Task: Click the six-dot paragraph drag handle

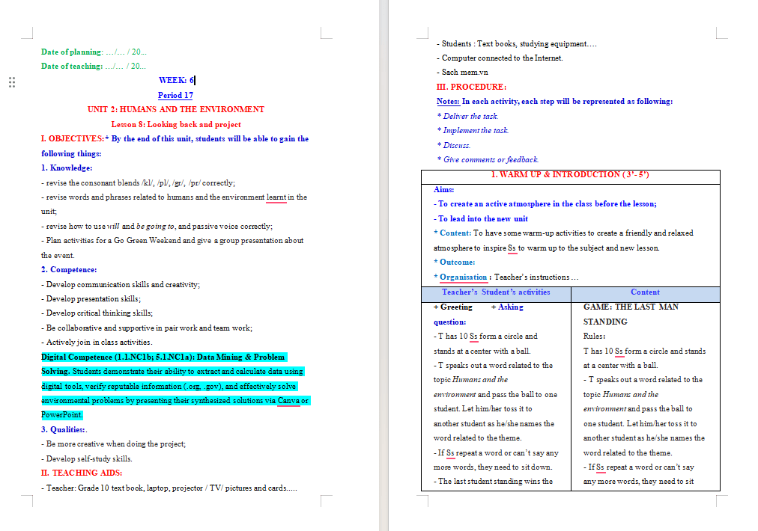Action: coord(12,82)
